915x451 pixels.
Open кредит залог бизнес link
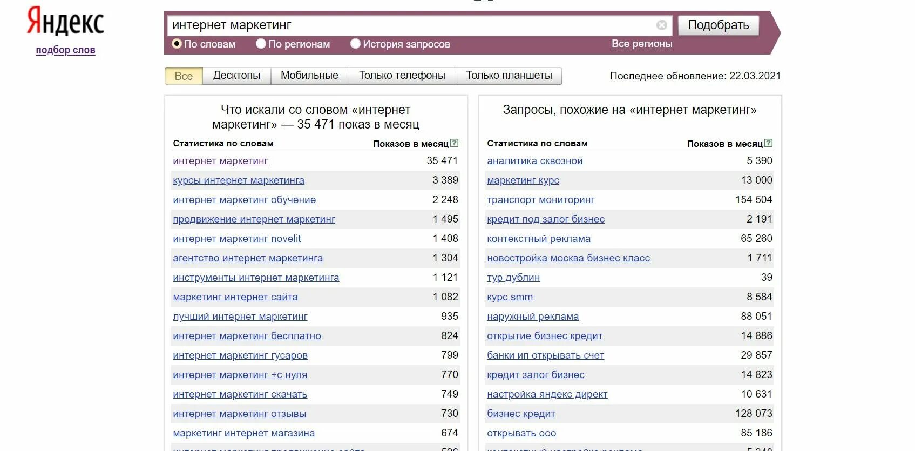(536, 375)
